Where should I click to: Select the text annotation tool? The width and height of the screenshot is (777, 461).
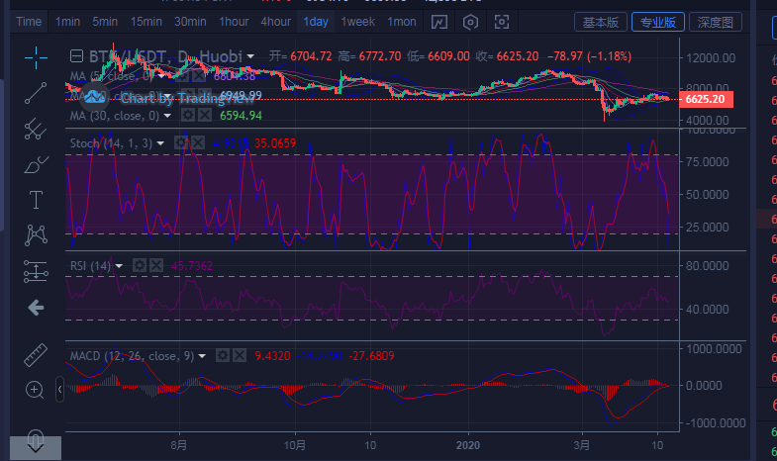pos(36,200)
